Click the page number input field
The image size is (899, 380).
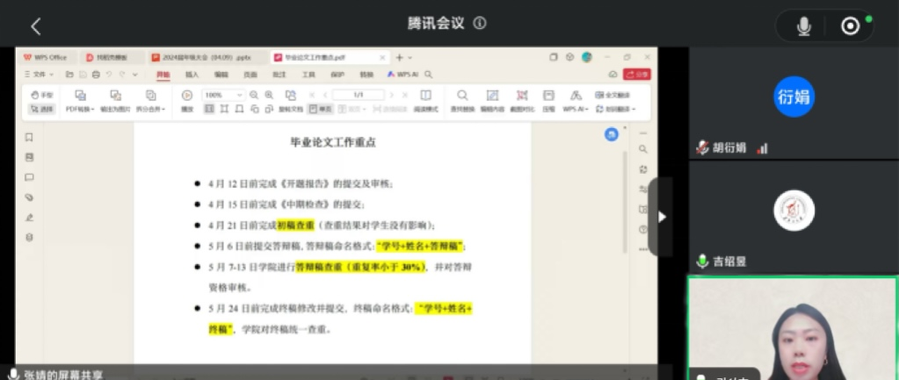coord(358,95)
